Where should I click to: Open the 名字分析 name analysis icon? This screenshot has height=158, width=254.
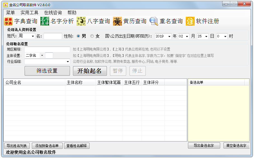coord(45,21)
